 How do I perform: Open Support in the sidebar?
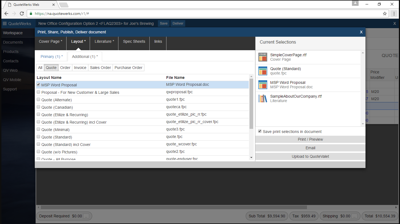tap(10, 89)
